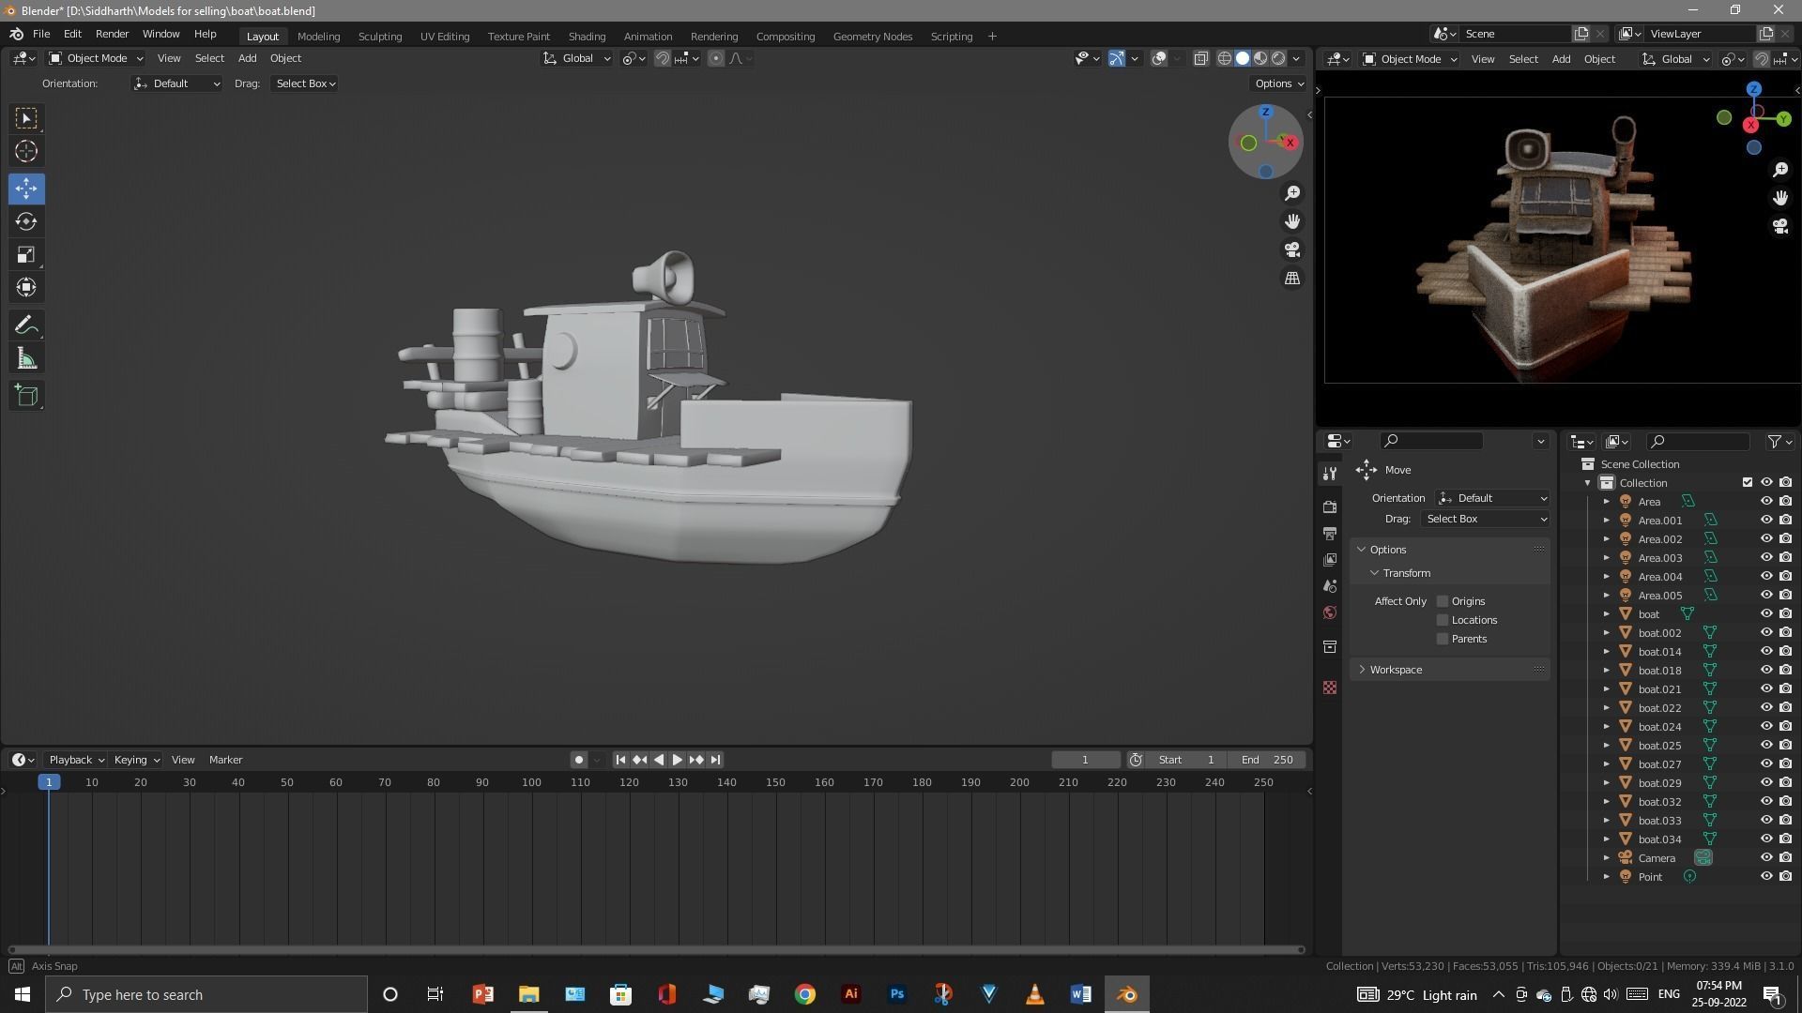The image size is (1802, 1013).
Task: Open the World properties tab
Action: [1329, 612]
